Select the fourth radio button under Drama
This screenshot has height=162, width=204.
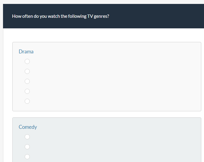click(x=27, y=91)
